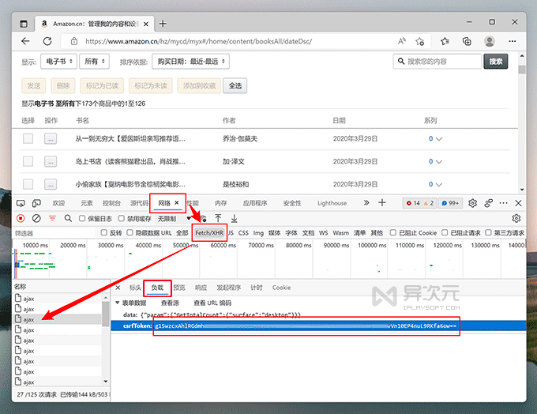Click the 查看 URL 编码 link

[212, 303]
